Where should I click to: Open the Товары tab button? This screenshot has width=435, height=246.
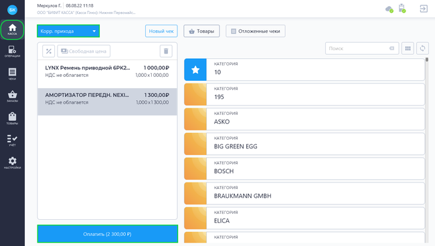201,31
